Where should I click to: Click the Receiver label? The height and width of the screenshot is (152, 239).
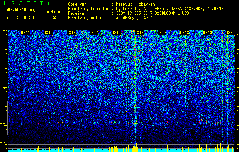click(77, 13)
